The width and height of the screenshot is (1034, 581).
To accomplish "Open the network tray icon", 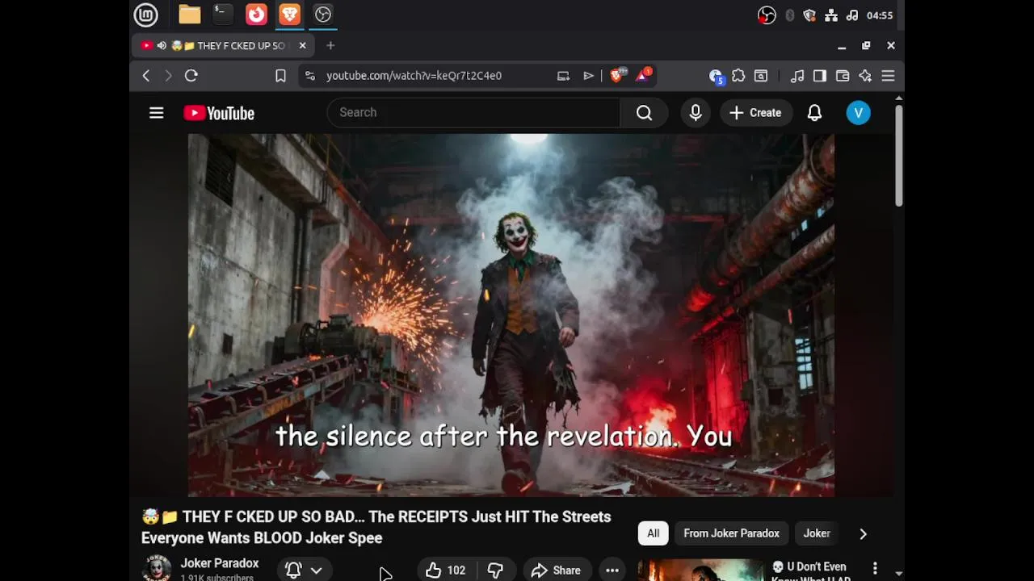I will (830, 15).
